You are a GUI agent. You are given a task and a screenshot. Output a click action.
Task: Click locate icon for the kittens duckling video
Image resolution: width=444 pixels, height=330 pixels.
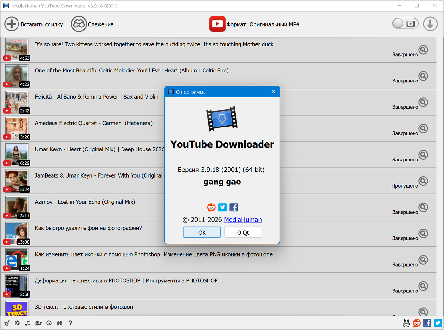423,50
